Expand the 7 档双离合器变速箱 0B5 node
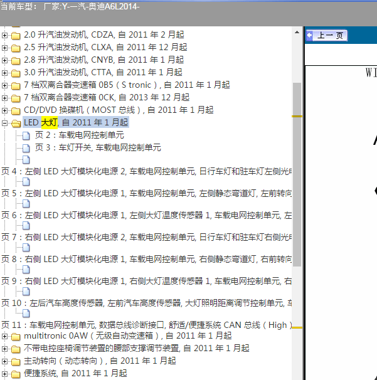This screenshot has width=377, height=380. click(x=4, y=85)
